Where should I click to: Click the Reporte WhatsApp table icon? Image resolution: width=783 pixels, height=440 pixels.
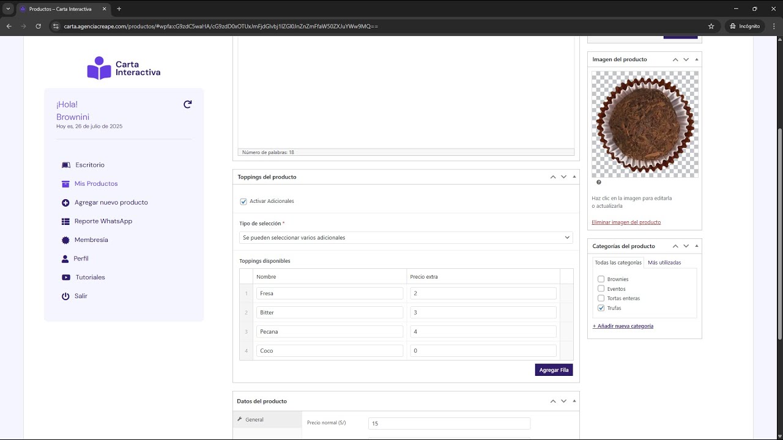(x=65, y=221)
